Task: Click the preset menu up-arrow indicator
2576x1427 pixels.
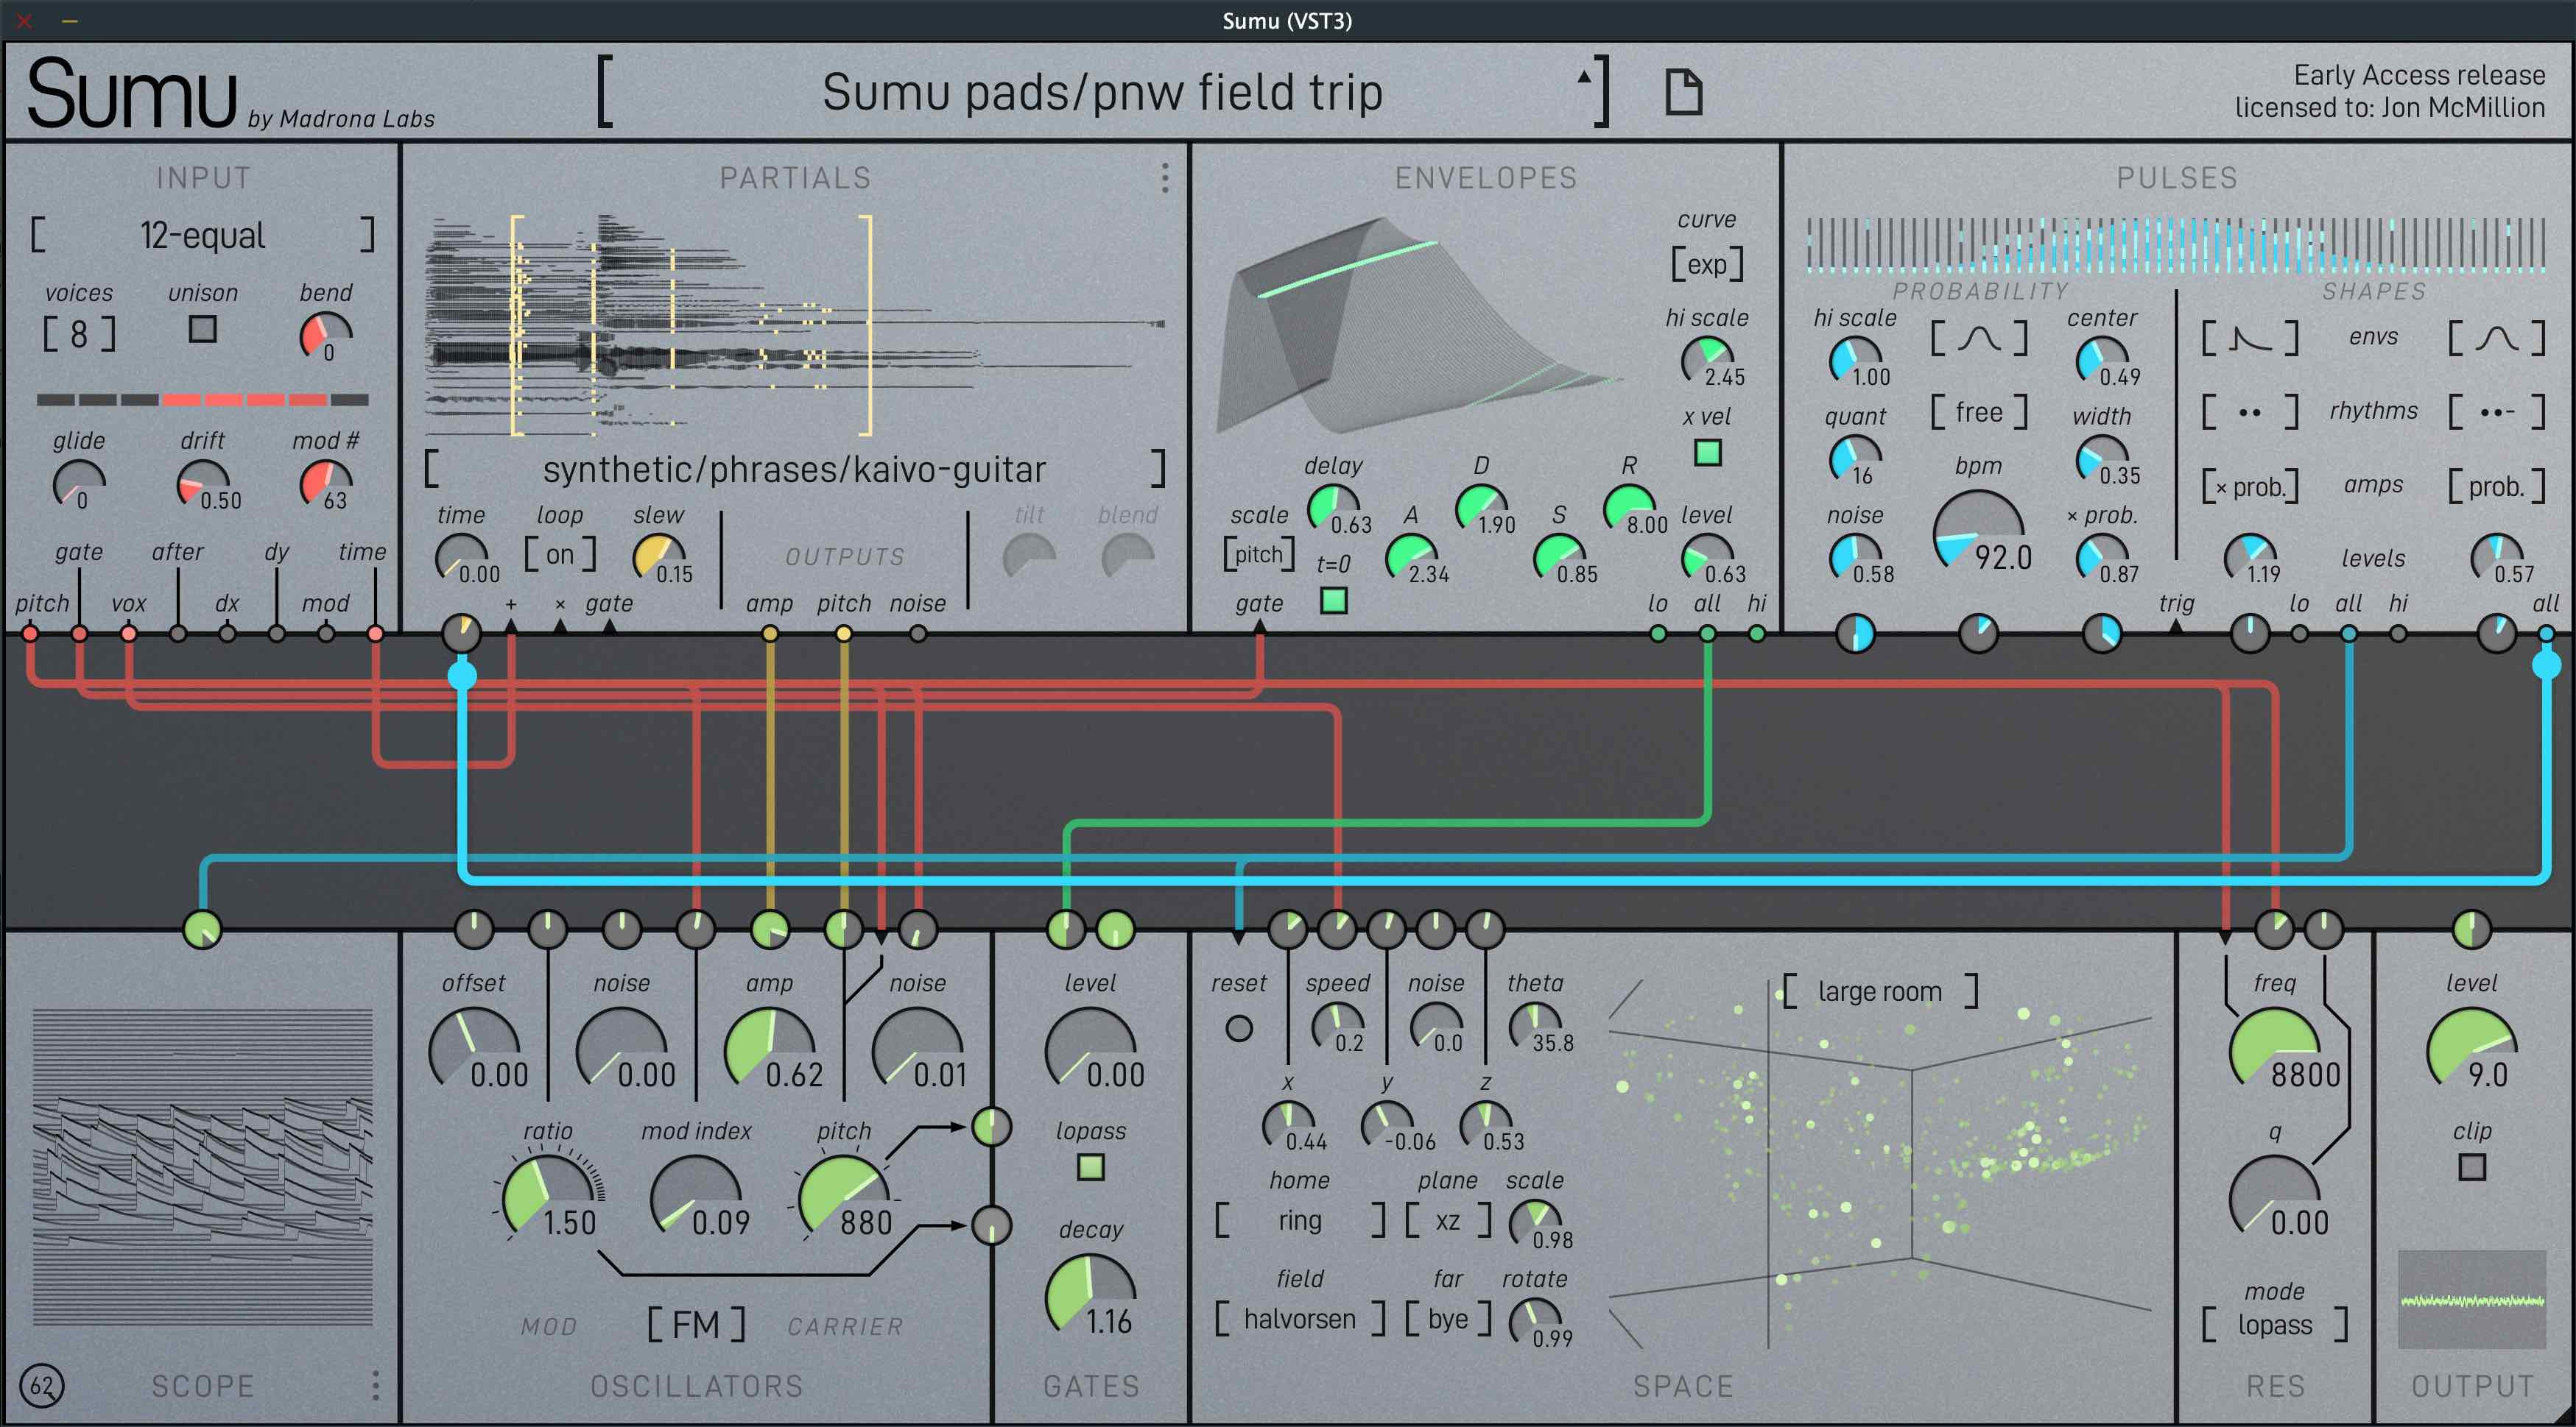Action: (x=1584, y=76)
